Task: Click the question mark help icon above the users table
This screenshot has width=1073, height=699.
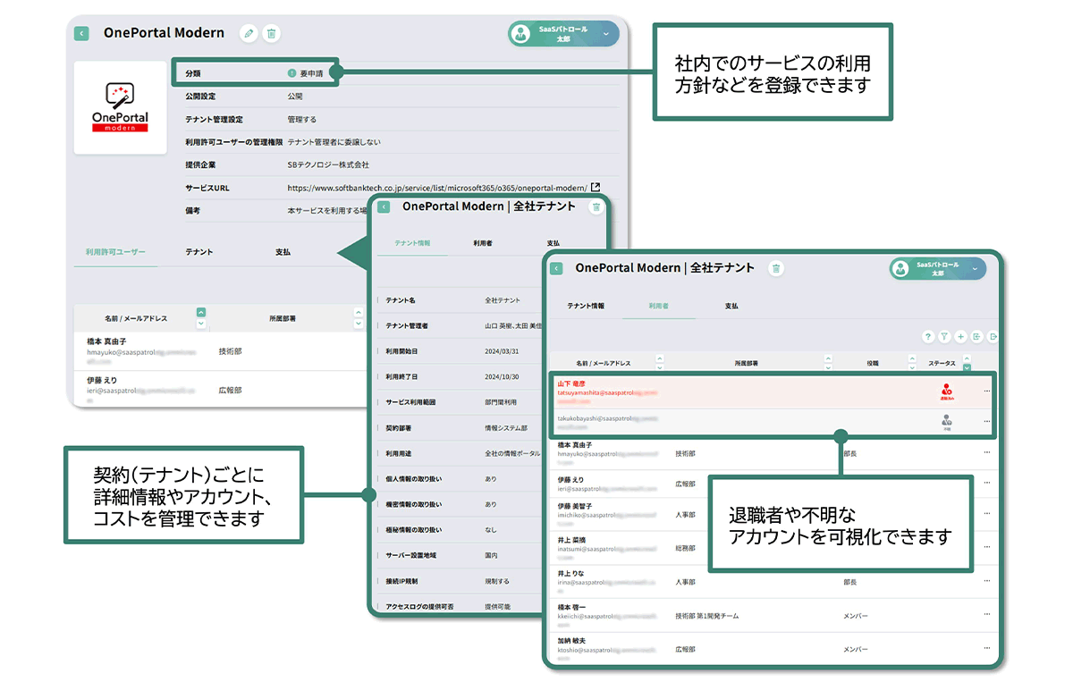Action: [x=928, y=337]
